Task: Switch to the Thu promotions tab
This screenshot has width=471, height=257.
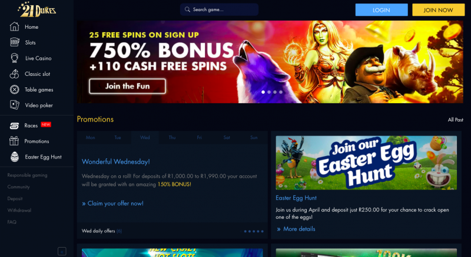Action: coord(172,137)
